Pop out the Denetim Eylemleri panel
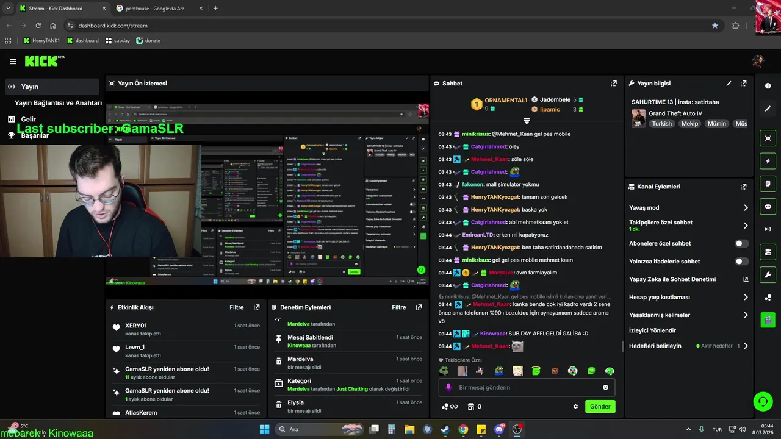Screen dimensions: 781x439 click(x=419, y=307)
